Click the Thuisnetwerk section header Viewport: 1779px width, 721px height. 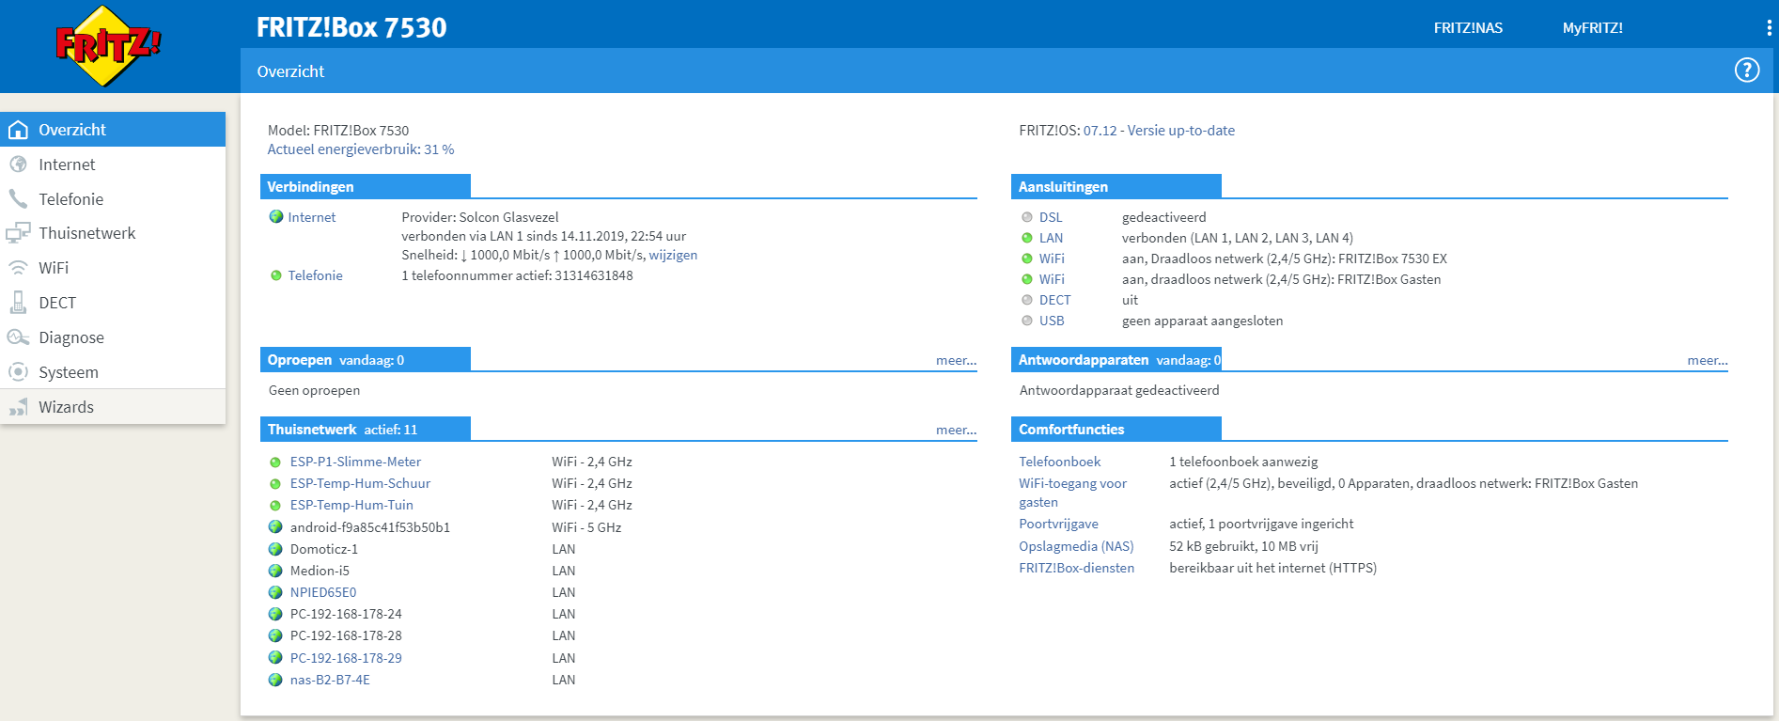coord(365,429)
